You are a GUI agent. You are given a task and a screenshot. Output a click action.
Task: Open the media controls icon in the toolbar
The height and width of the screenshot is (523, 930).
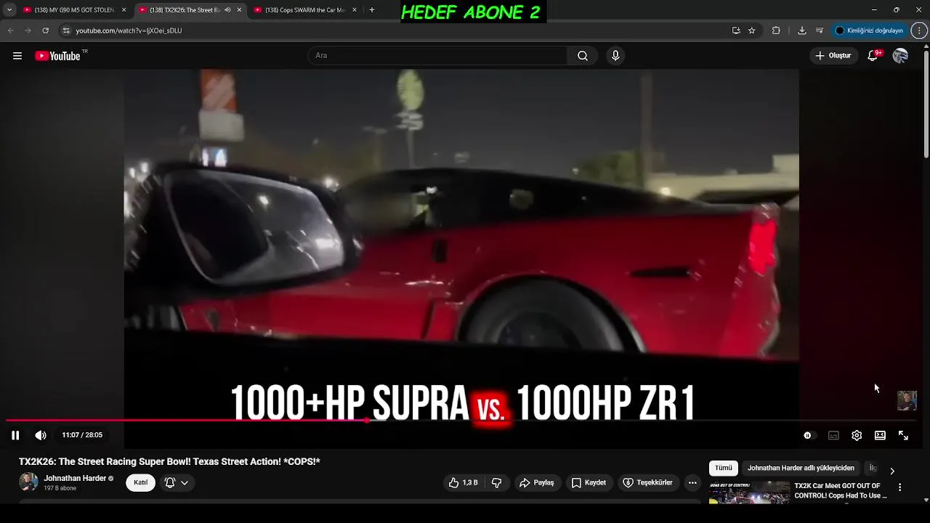coord(820,31)
